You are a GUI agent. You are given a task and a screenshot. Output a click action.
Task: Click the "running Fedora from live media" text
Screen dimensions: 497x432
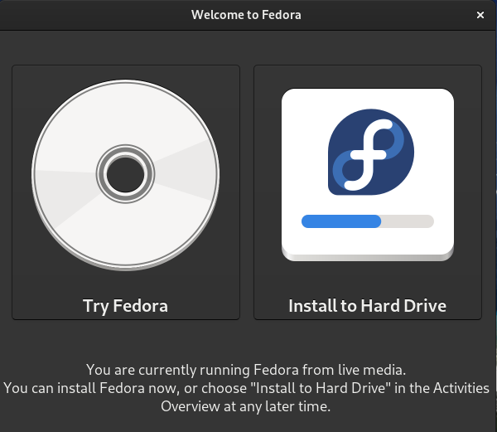tap(302, 370)
